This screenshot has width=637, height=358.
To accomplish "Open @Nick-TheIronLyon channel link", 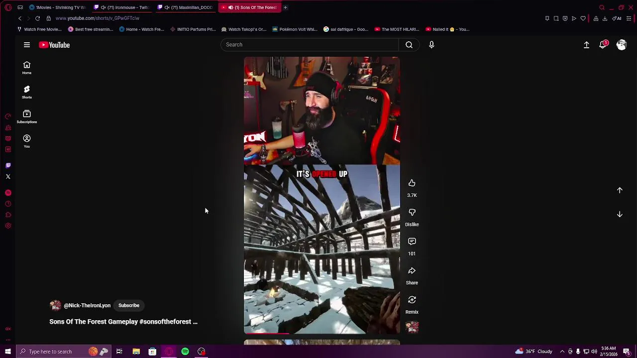I will (x=87, y=305).
